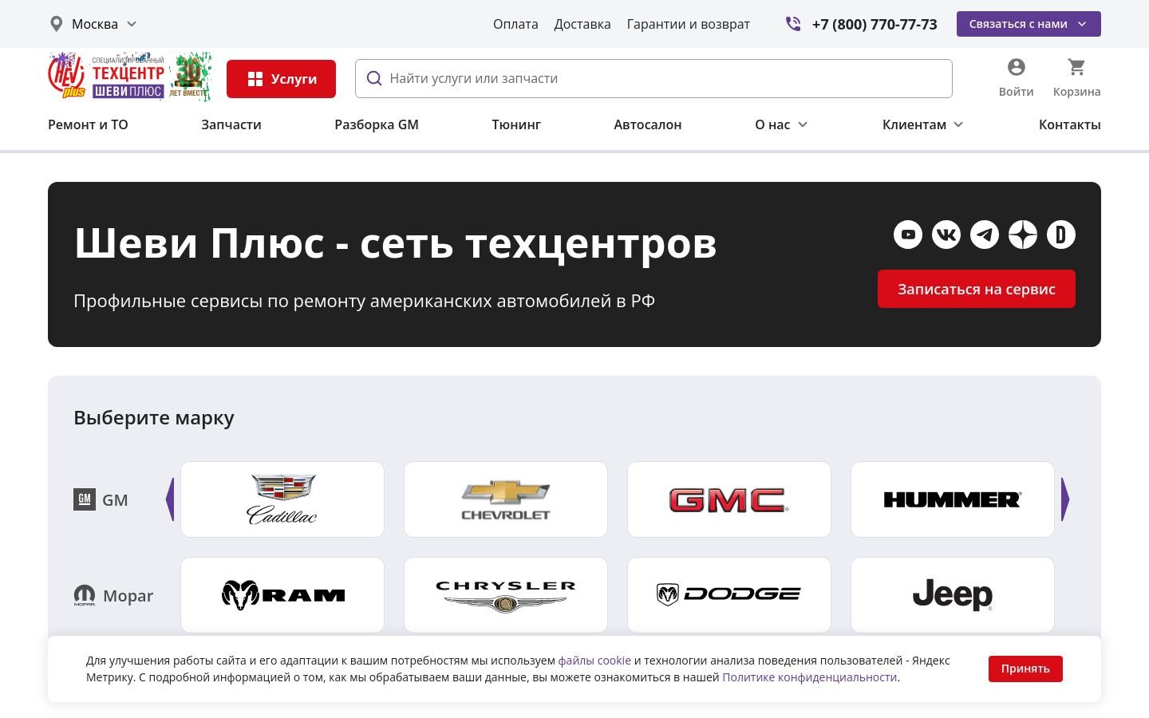Viewport: 1149px width, 718px height.
Task: Go to Контакты page
Action: 1070,124
